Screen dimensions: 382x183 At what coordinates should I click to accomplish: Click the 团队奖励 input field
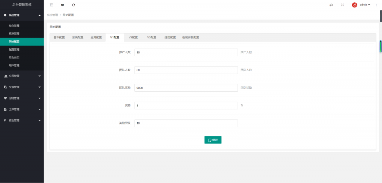click(x=186, y=88)
